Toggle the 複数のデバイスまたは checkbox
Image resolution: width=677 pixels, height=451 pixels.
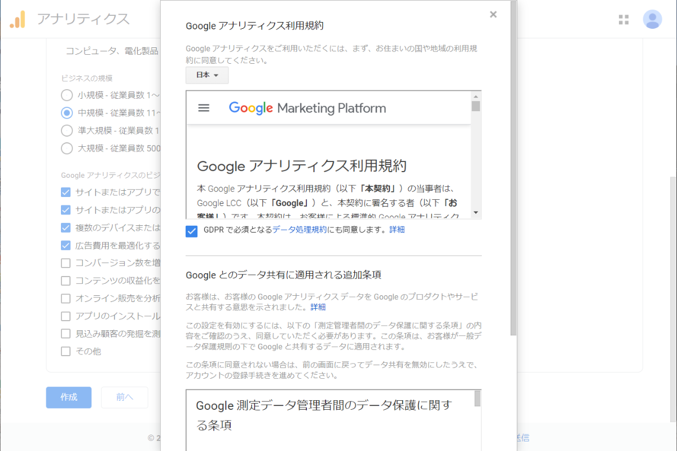point(66,227)
